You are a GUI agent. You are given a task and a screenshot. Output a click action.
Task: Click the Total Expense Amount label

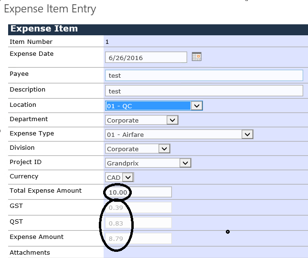tap(45, 191)
